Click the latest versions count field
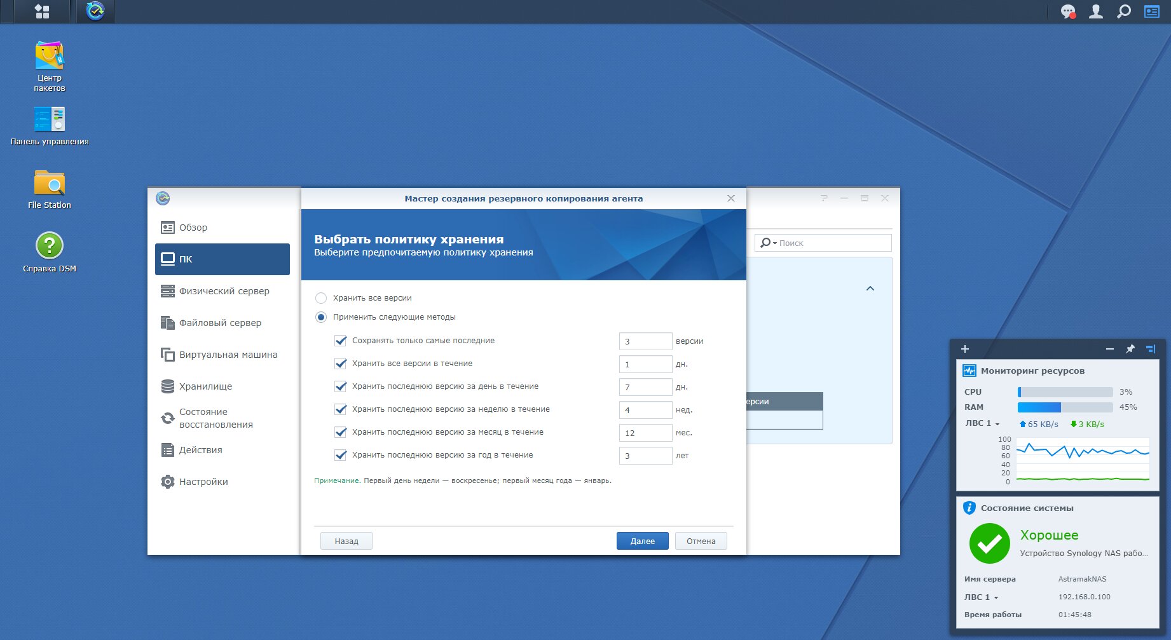The width and height of the screenshot is (1171, 640). coord(645,341)
